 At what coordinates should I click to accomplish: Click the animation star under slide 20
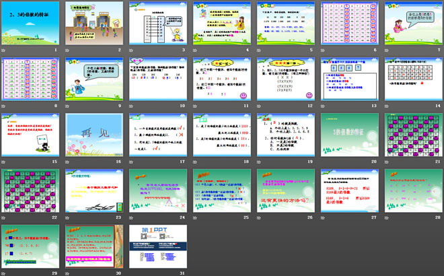tap(322, 162)
